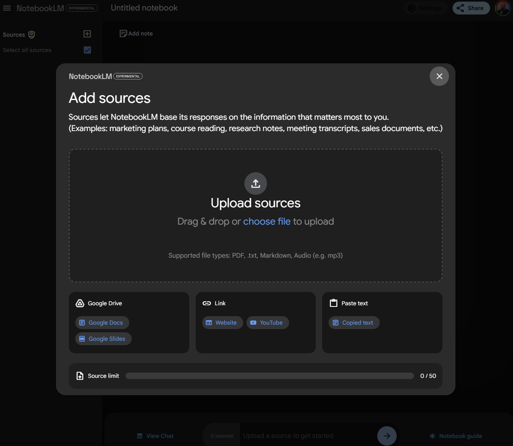Click the upload arrow icon in Upload sources
Screen dimensions: 513x446
pos(255,183)
